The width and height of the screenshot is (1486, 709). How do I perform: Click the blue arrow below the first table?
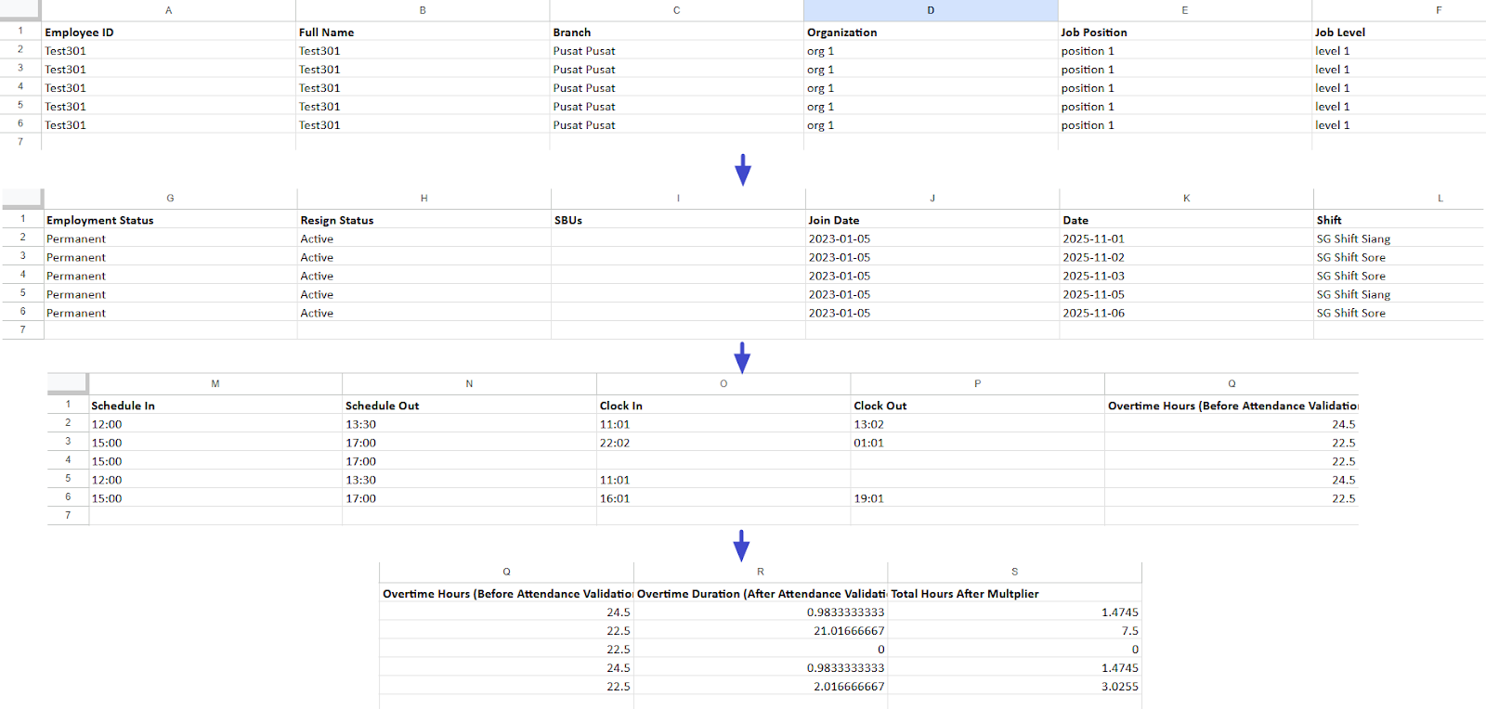click(742, 170)
